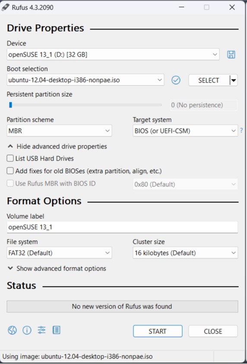Check Add fixes for old BIOSes
Screen dimensions: 247x364
pyautogui.click(x=10, y=171)
